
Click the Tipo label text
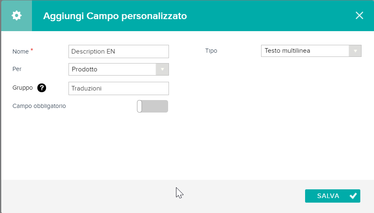(211, 51)
